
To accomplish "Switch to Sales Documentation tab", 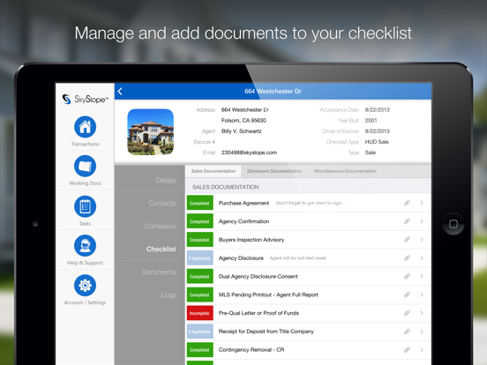I will [214, 171].
